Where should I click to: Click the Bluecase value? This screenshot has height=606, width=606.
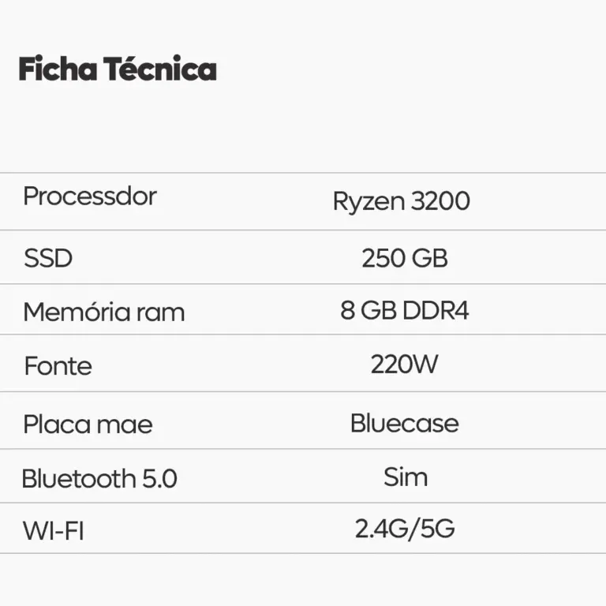point(405,424)
